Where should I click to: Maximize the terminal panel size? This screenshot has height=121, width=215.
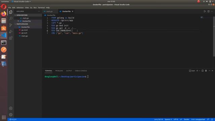[209, 71]
